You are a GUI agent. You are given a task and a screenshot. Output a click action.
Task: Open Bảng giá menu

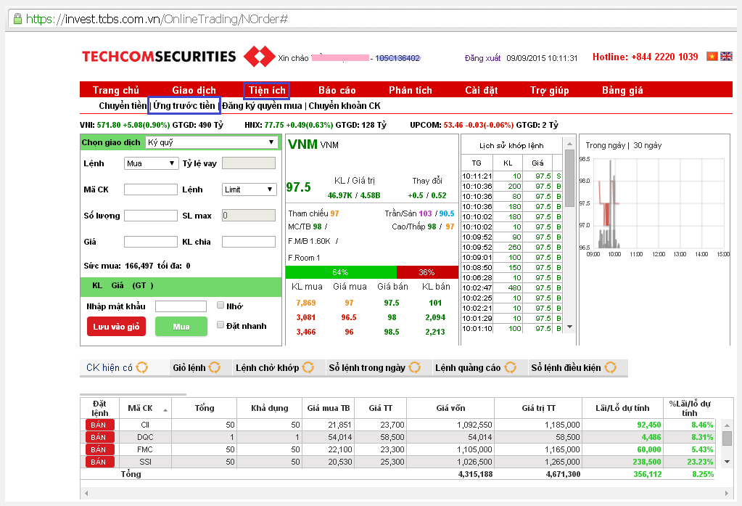[622, 90]
